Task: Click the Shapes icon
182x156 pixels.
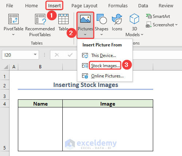Action: coord(102,19)
